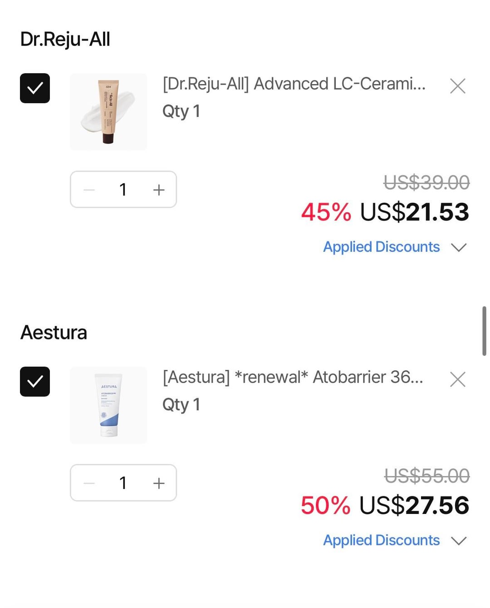Image resolution: width=490 pixels, height=608 pixels.
Task: Open the Dr.Reju-All Advanced LC-Ceramide product title
Action: click(294, 84)
